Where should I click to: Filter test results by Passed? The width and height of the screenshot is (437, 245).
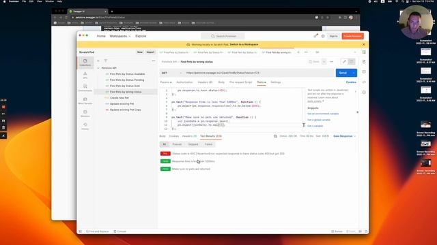point(177,144)
